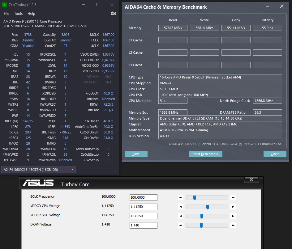Click the VDDCR CPU Voltage input field
The width and height of the screenshot is (292, 249).
(144, 207)
